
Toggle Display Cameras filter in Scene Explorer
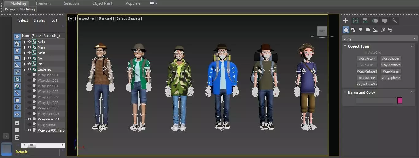coord(17,58)
